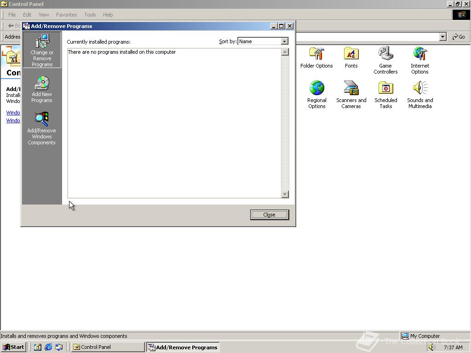Open Add New Programs in sidebar
The image size is (471, 353).
click(x=42, y=90)
